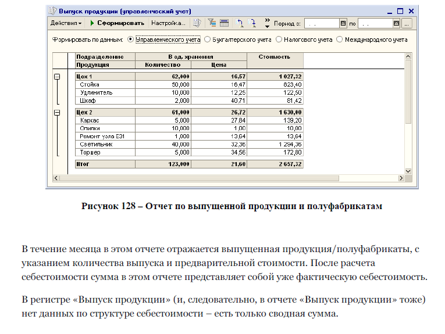Viewport: 445px width, 334px height.
Task: Click the Количество column header
Action: tap(163, 65)
